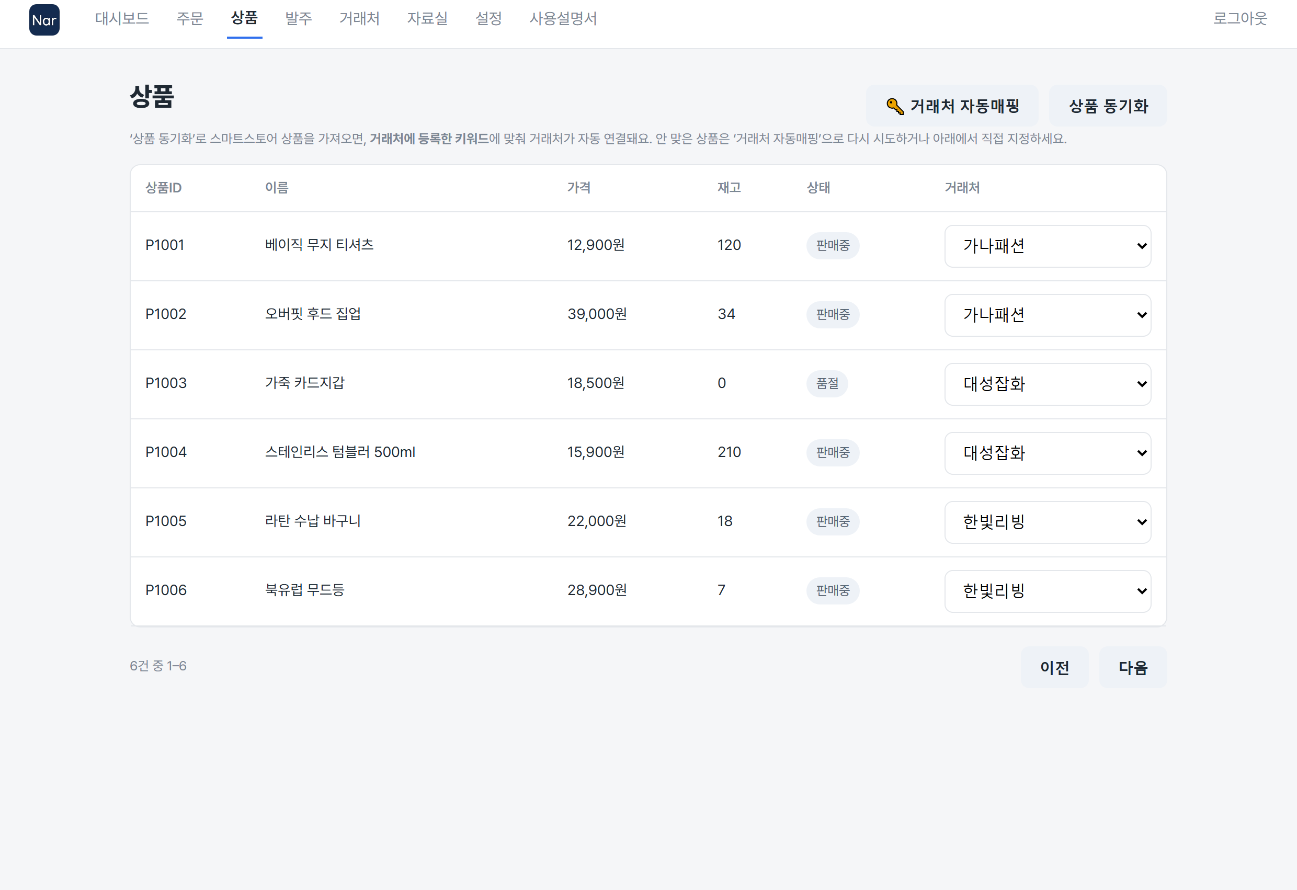Image resolution: width=1297 pixels, height=890 pixels.
Task: Click the stock value 34
Action: (x=726, y=314)
